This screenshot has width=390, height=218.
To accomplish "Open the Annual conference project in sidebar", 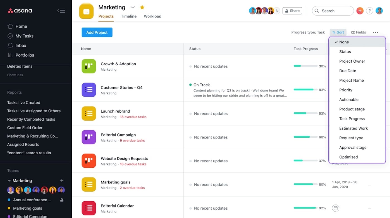I will pyautogui.click(x=32, y=200).
